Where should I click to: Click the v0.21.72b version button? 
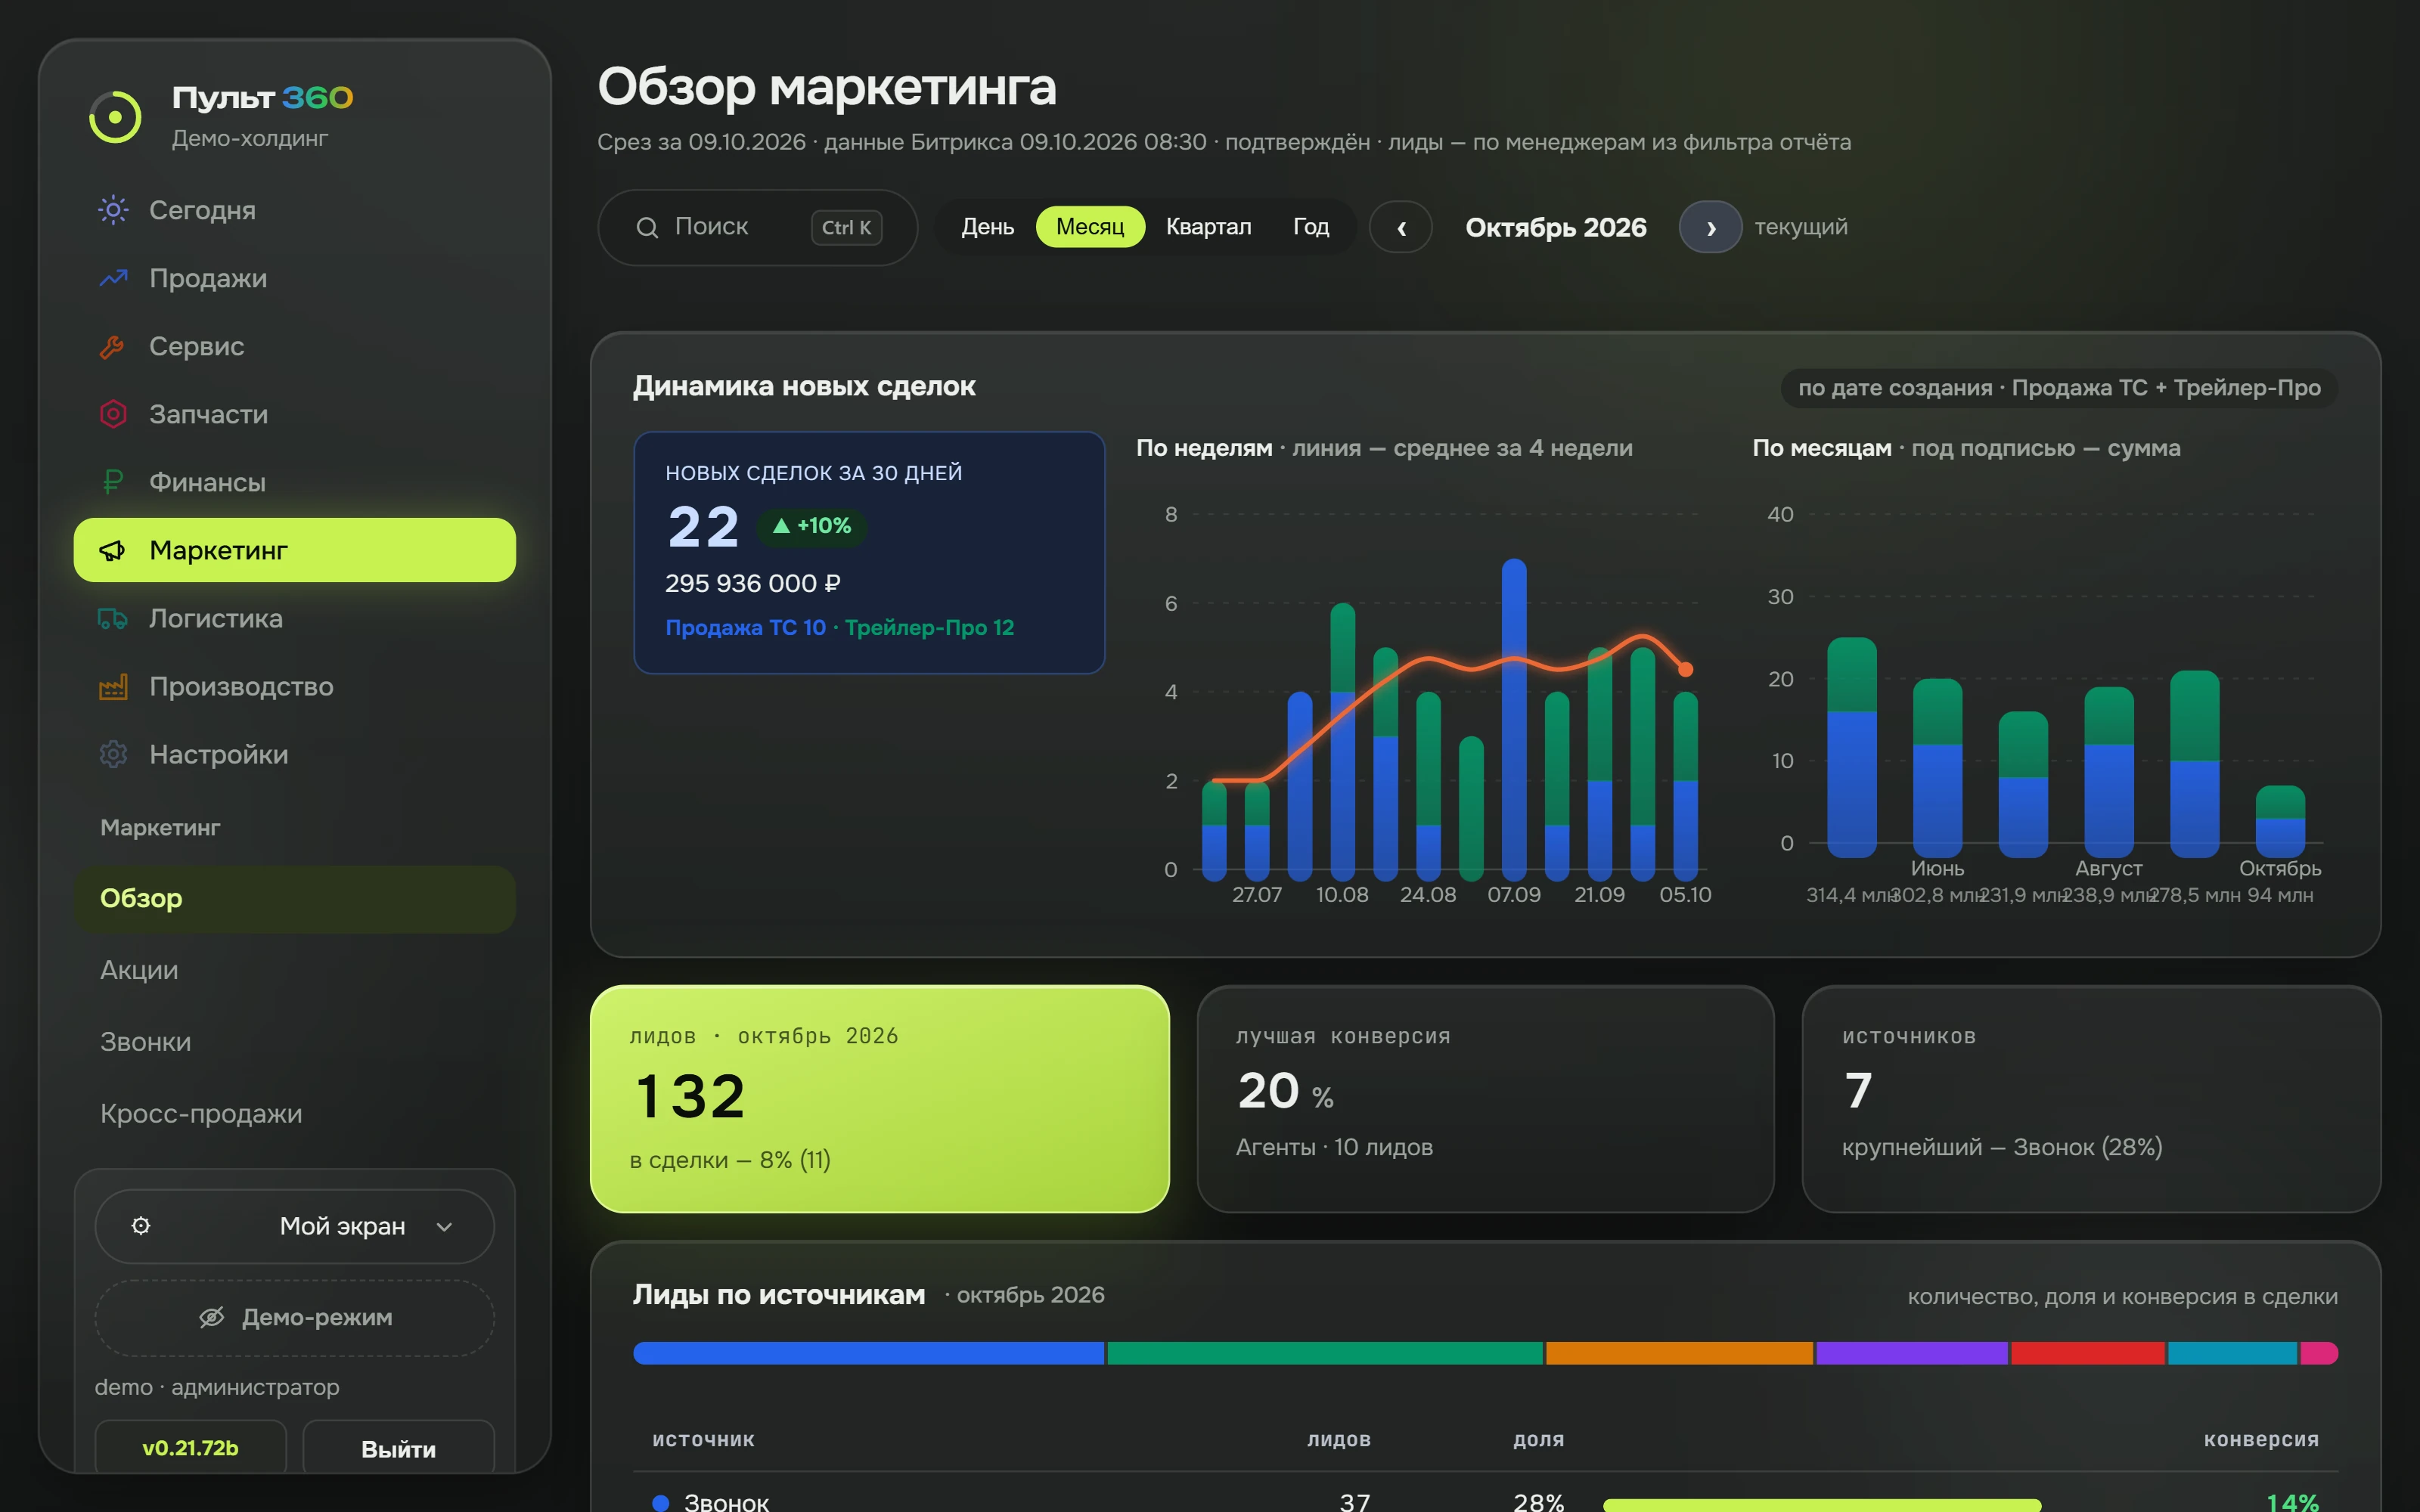(x=190, y=1447)
